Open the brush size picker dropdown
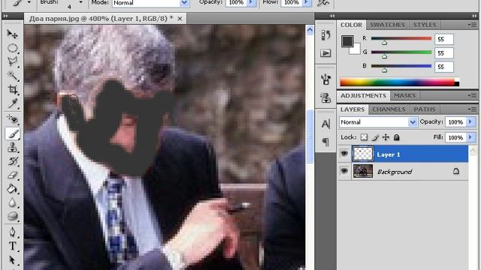481x270 pixels. 80,2
